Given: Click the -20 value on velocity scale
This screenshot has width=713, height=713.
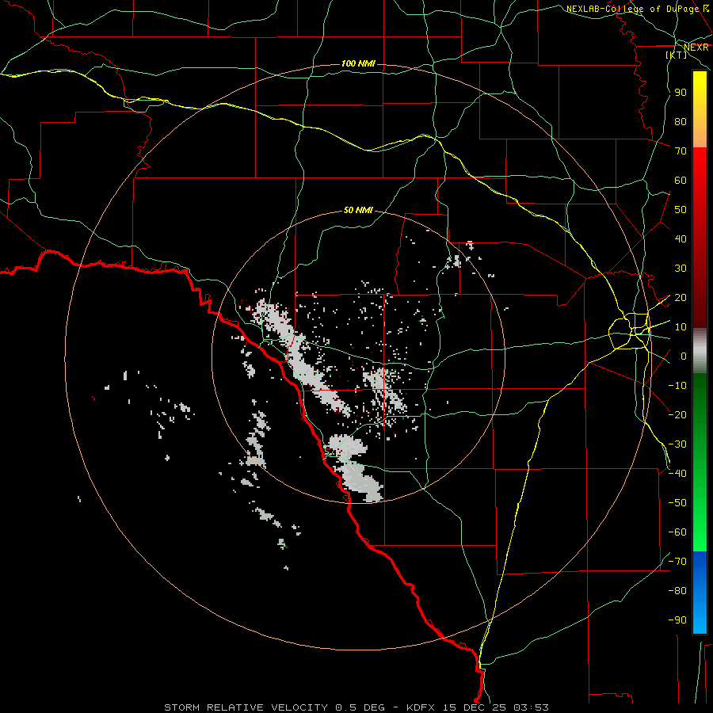Looking at the screenshot, I should tap(677, 415).
